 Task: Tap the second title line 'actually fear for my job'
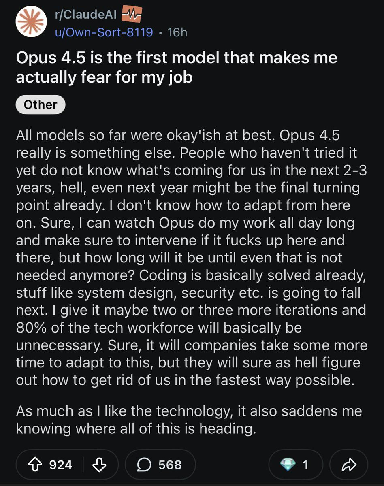coord(104,77)
